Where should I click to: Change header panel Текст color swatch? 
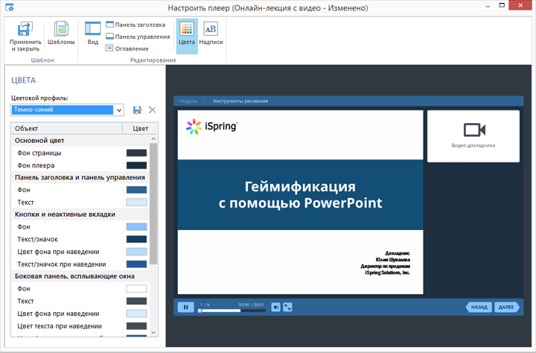(136, 202)
